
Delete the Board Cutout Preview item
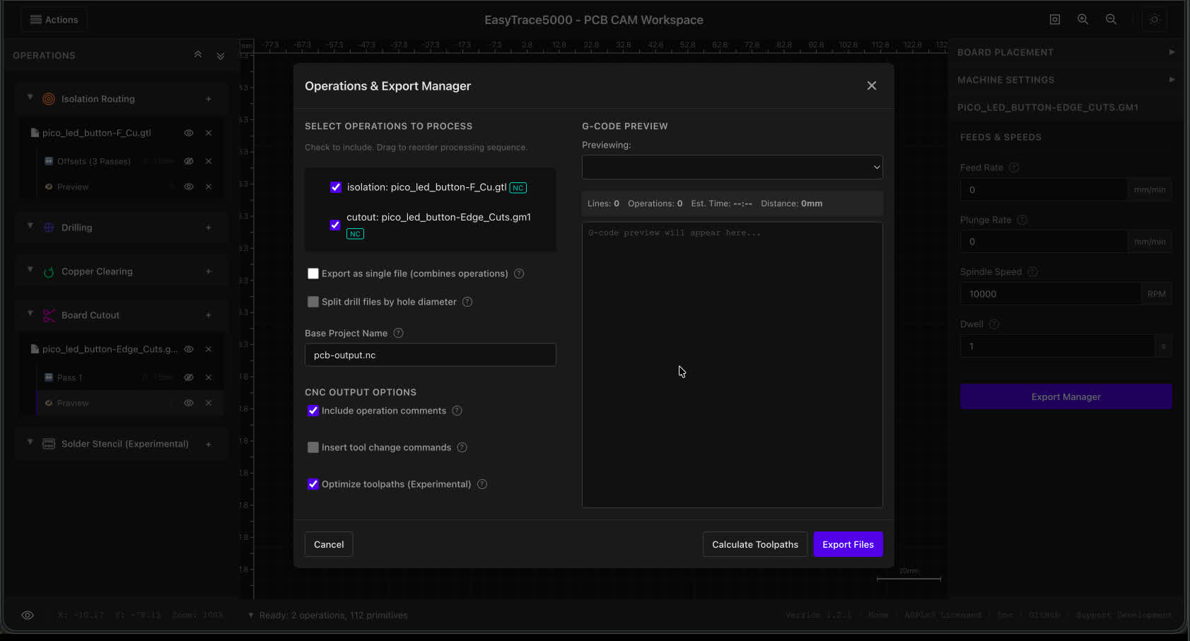click(x=209, y=403)
